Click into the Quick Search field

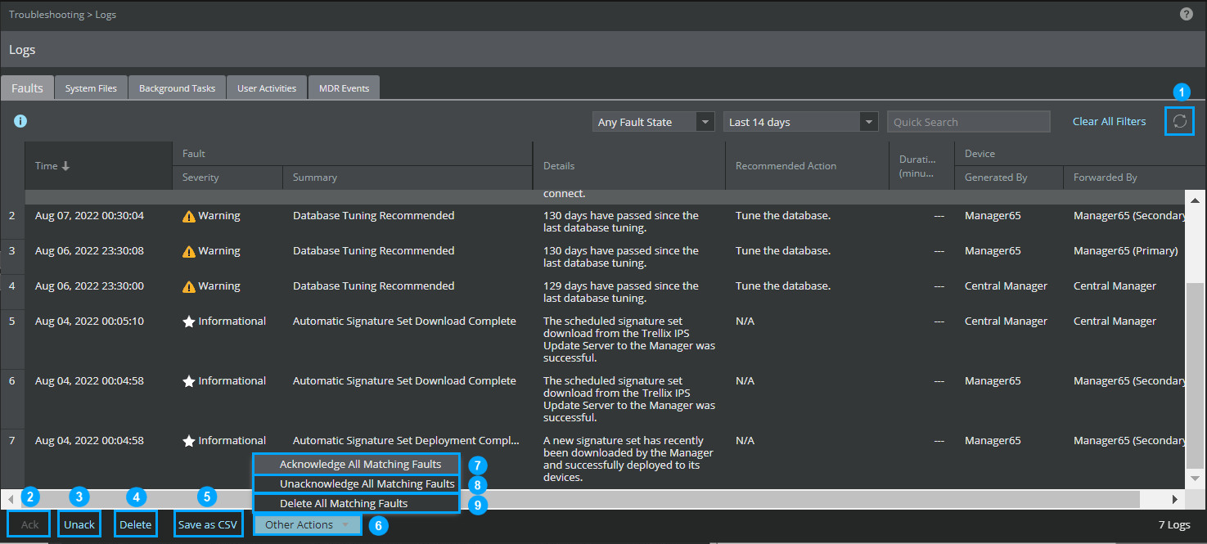click(x=969, y=122)
